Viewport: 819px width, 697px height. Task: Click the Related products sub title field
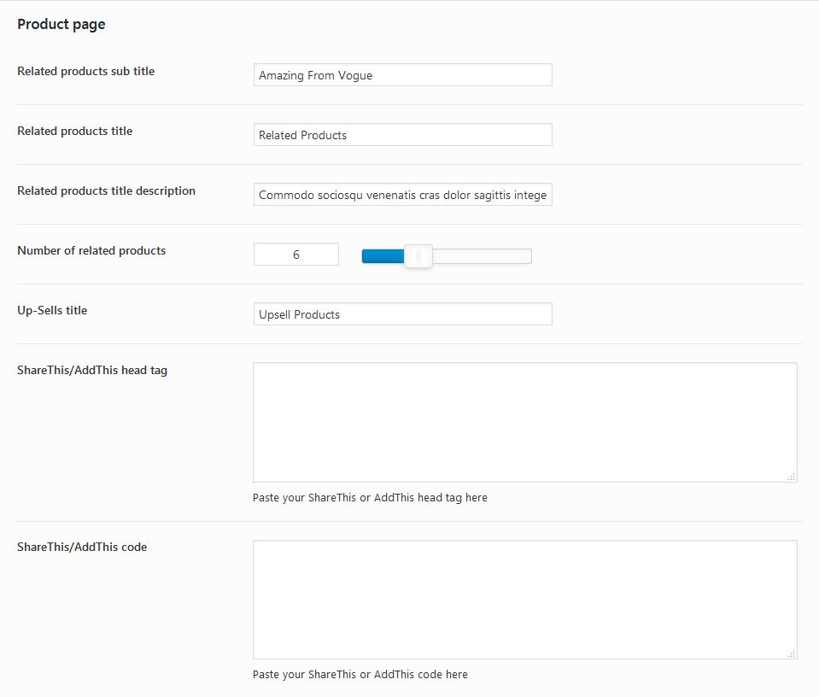click(403, 75)
